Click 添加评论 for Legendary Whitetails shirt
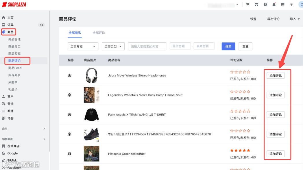 [x=276, y=95]
